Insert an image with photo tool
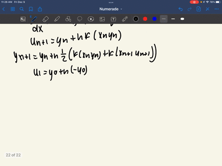Image resolution: width=222 pixels, height=166 pixels. pos(102,19)
